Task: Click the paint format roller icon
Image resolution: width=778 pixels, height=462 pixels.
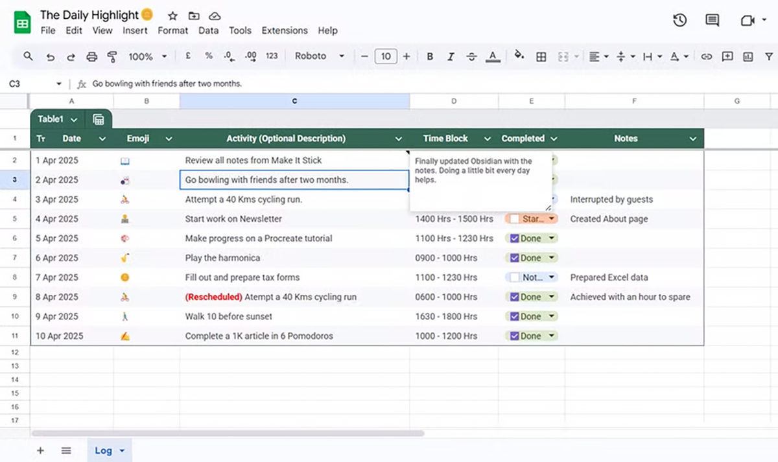Action: pos(112,56)
